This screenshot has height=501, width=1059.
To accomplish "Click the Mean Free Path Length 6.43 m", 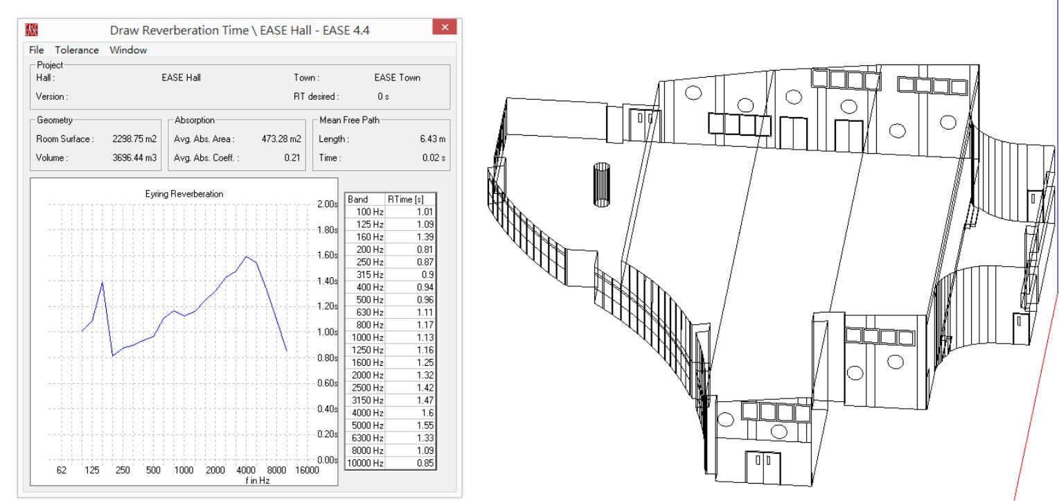I will pos(432,139).
